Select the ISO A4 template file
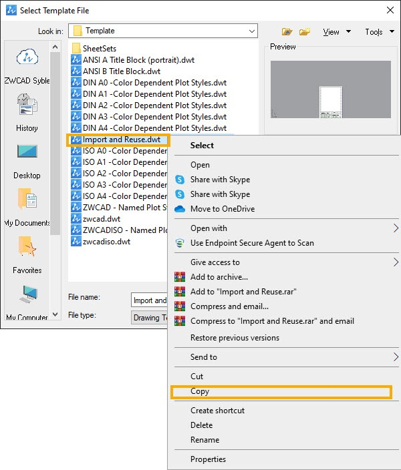This screenshot has width=401, height=470. click(119, 196)
